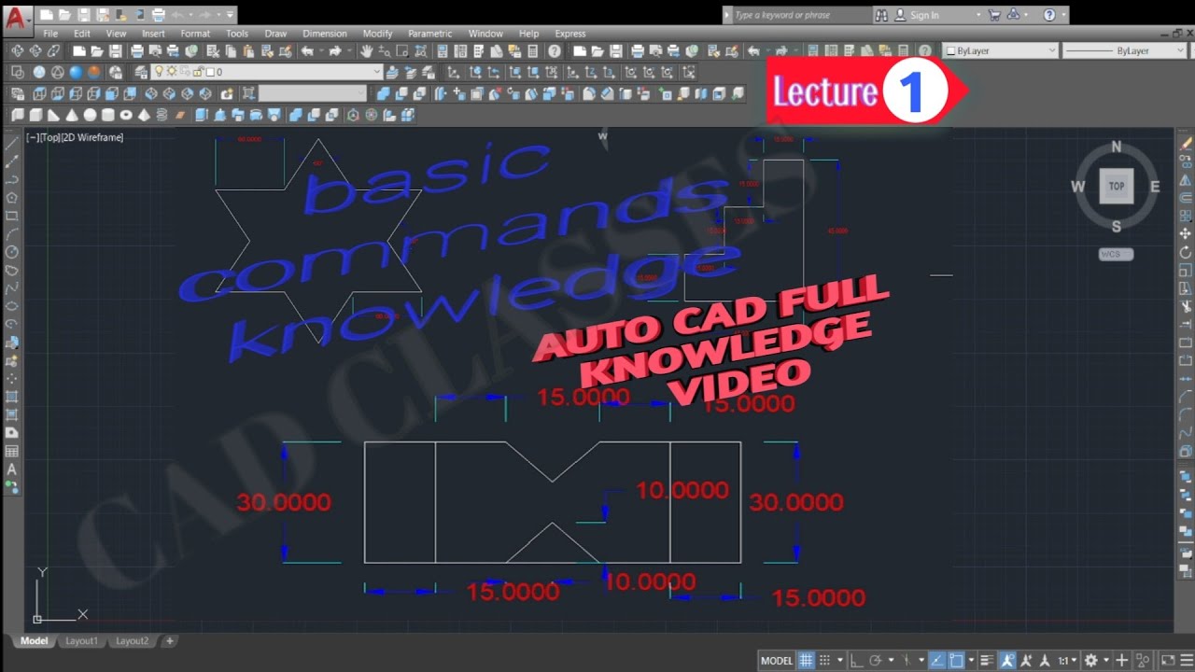
Task: Click the [Top] viewport view control
Action: tap(49, 137)
